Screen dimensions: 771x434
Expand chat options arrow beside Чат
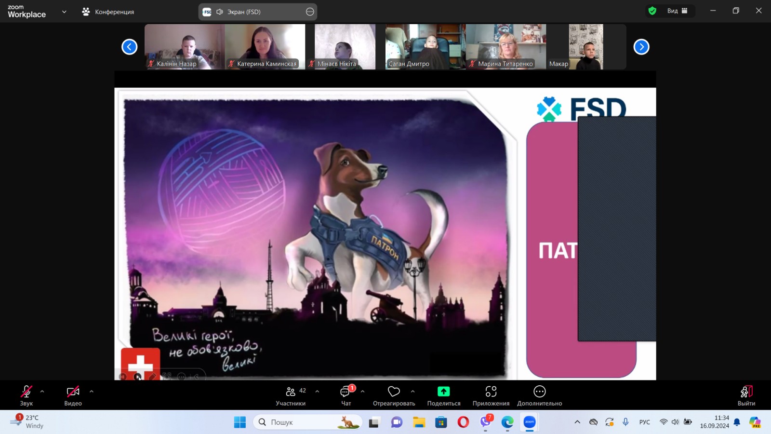[363, 392]
